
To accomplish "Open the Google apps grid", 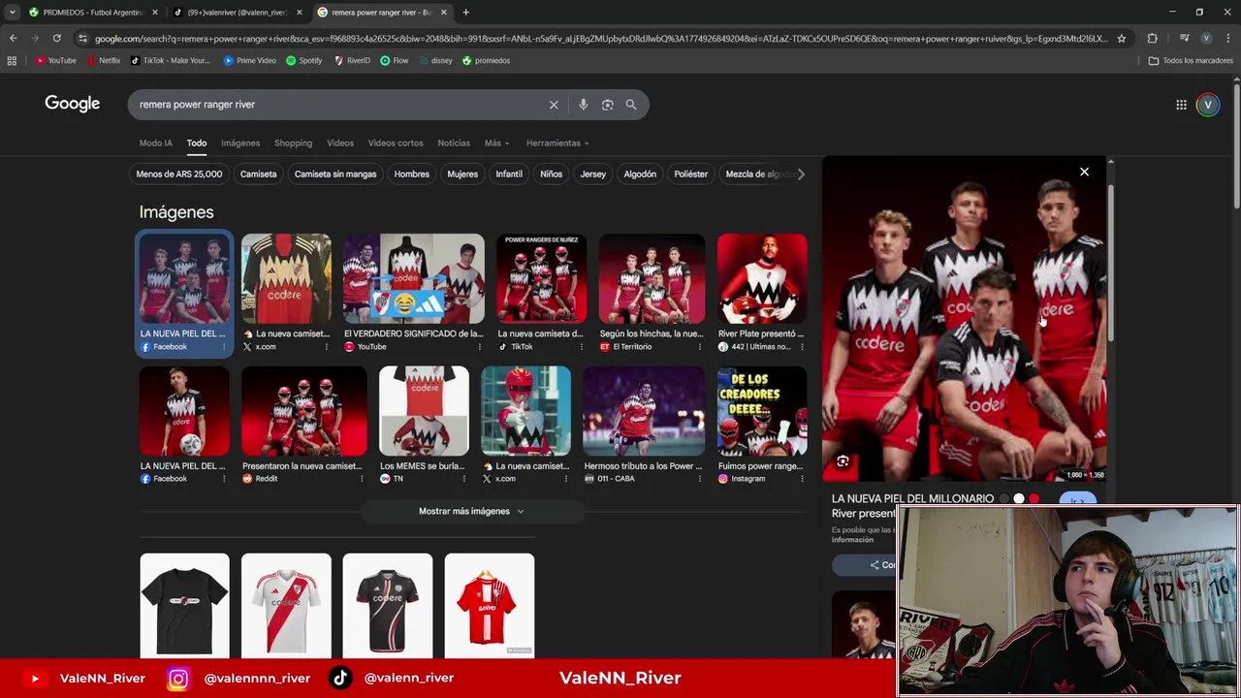I will pos(1181,105).
